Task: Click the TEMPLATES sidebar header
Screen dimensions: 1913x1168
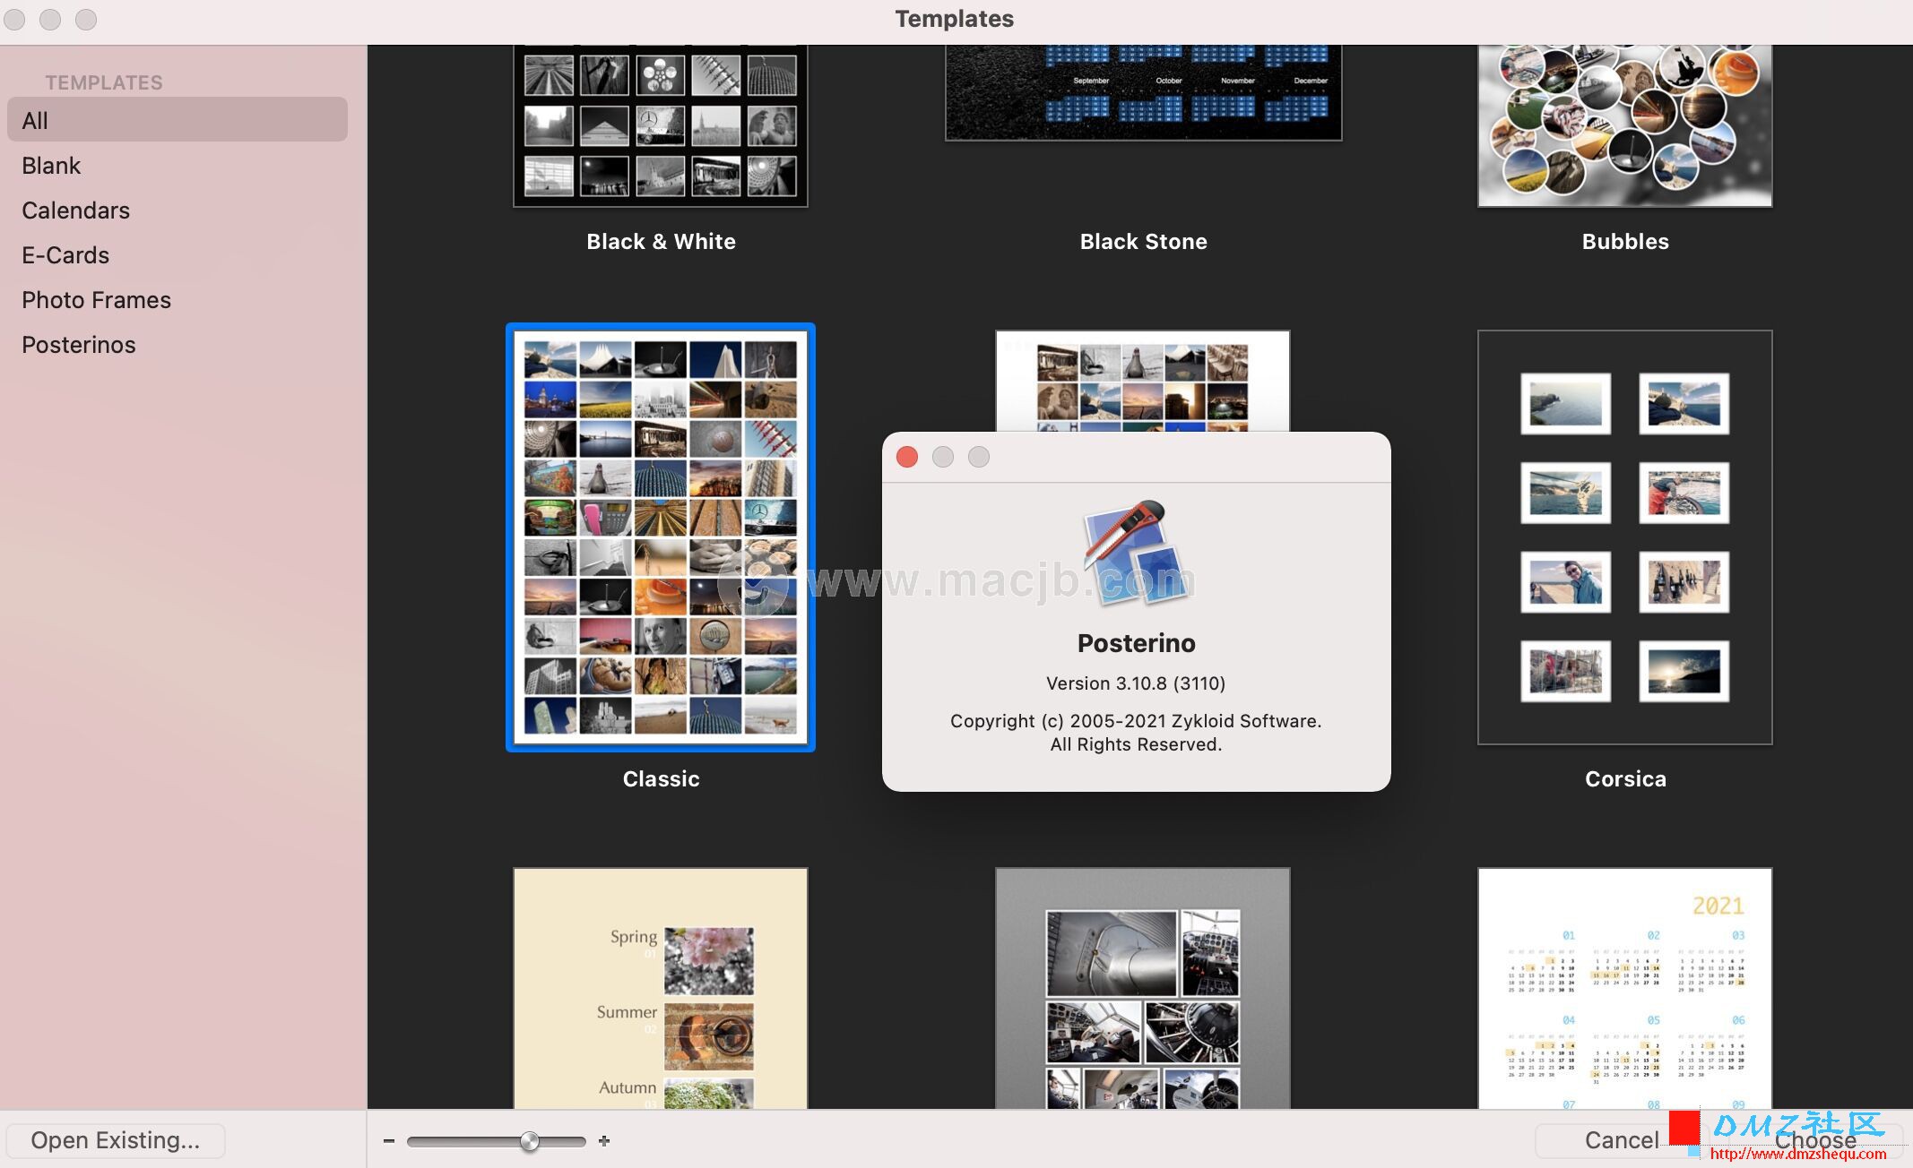Action: point(104,82)
